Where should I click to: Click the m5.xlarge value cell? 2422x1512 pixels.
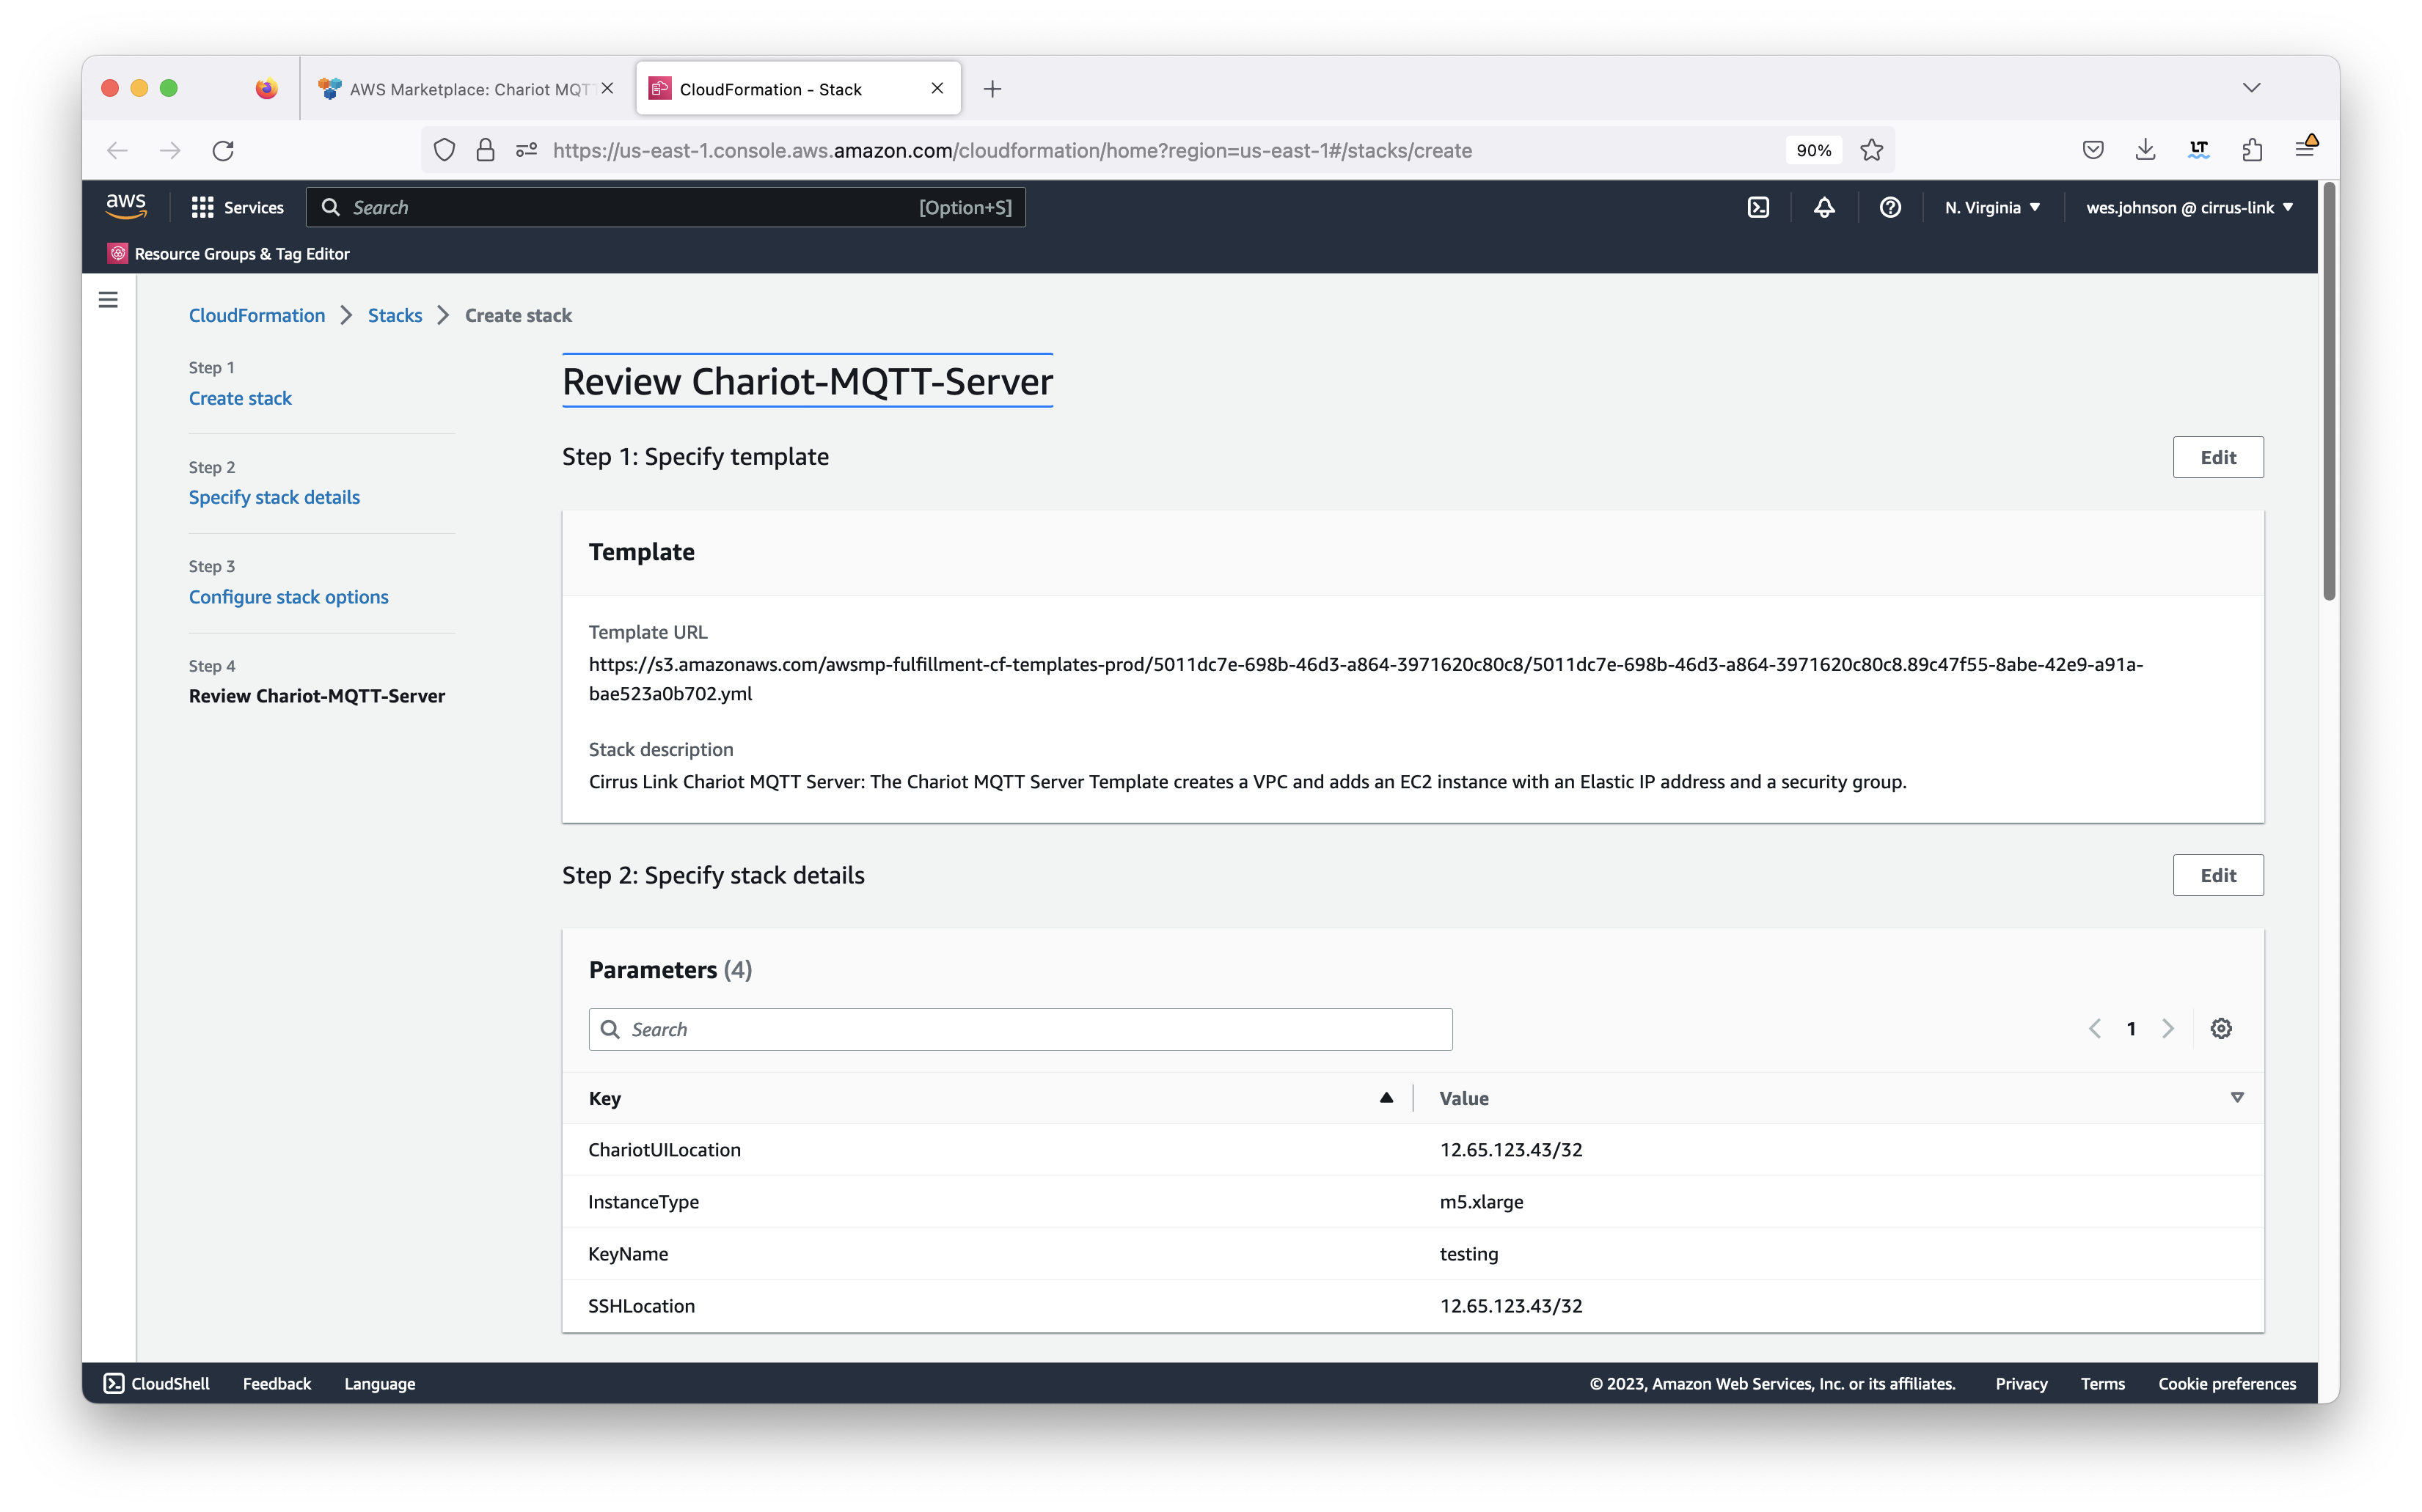click(1481, 1201)
